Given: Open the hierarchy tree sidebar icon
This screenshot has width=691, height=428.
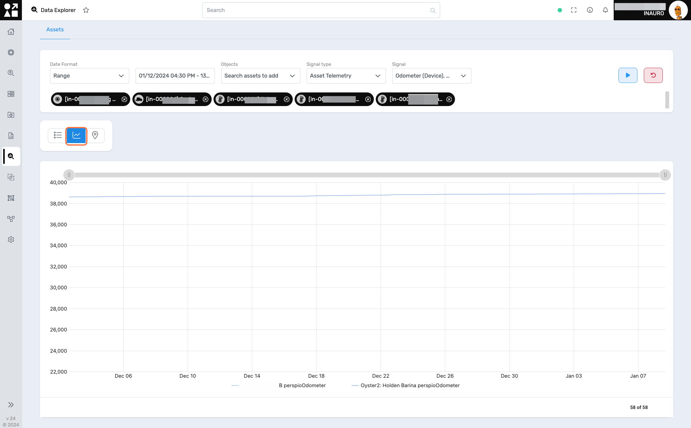Looking at the screenshot, I should (11, 219).
